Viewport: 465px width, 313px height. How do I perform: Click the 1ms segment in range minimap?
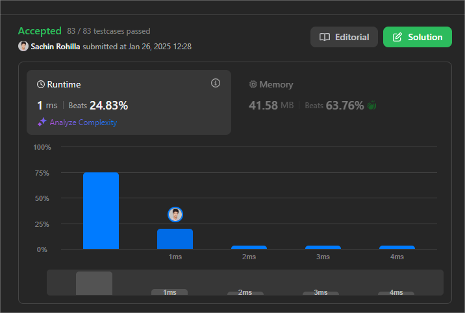pos(170,292)
